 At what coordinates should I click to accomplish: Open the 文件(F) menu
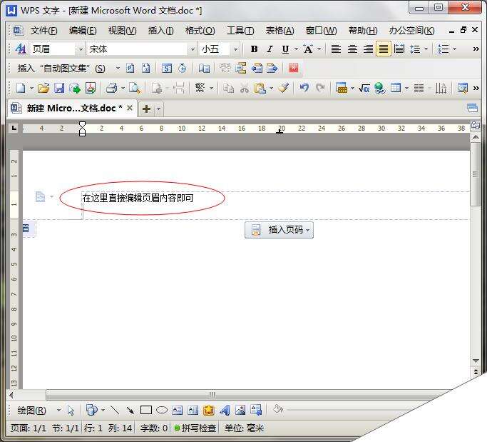pyautogui.click(x=43, y=31)
